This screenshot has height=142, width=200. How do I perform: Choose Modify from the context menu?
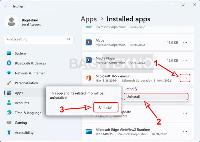[x=156, y=89]
